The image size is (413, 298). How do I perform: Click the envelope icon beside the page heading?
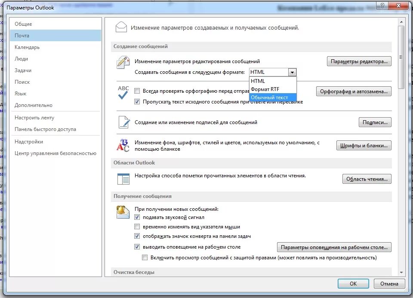pos(121,27)
